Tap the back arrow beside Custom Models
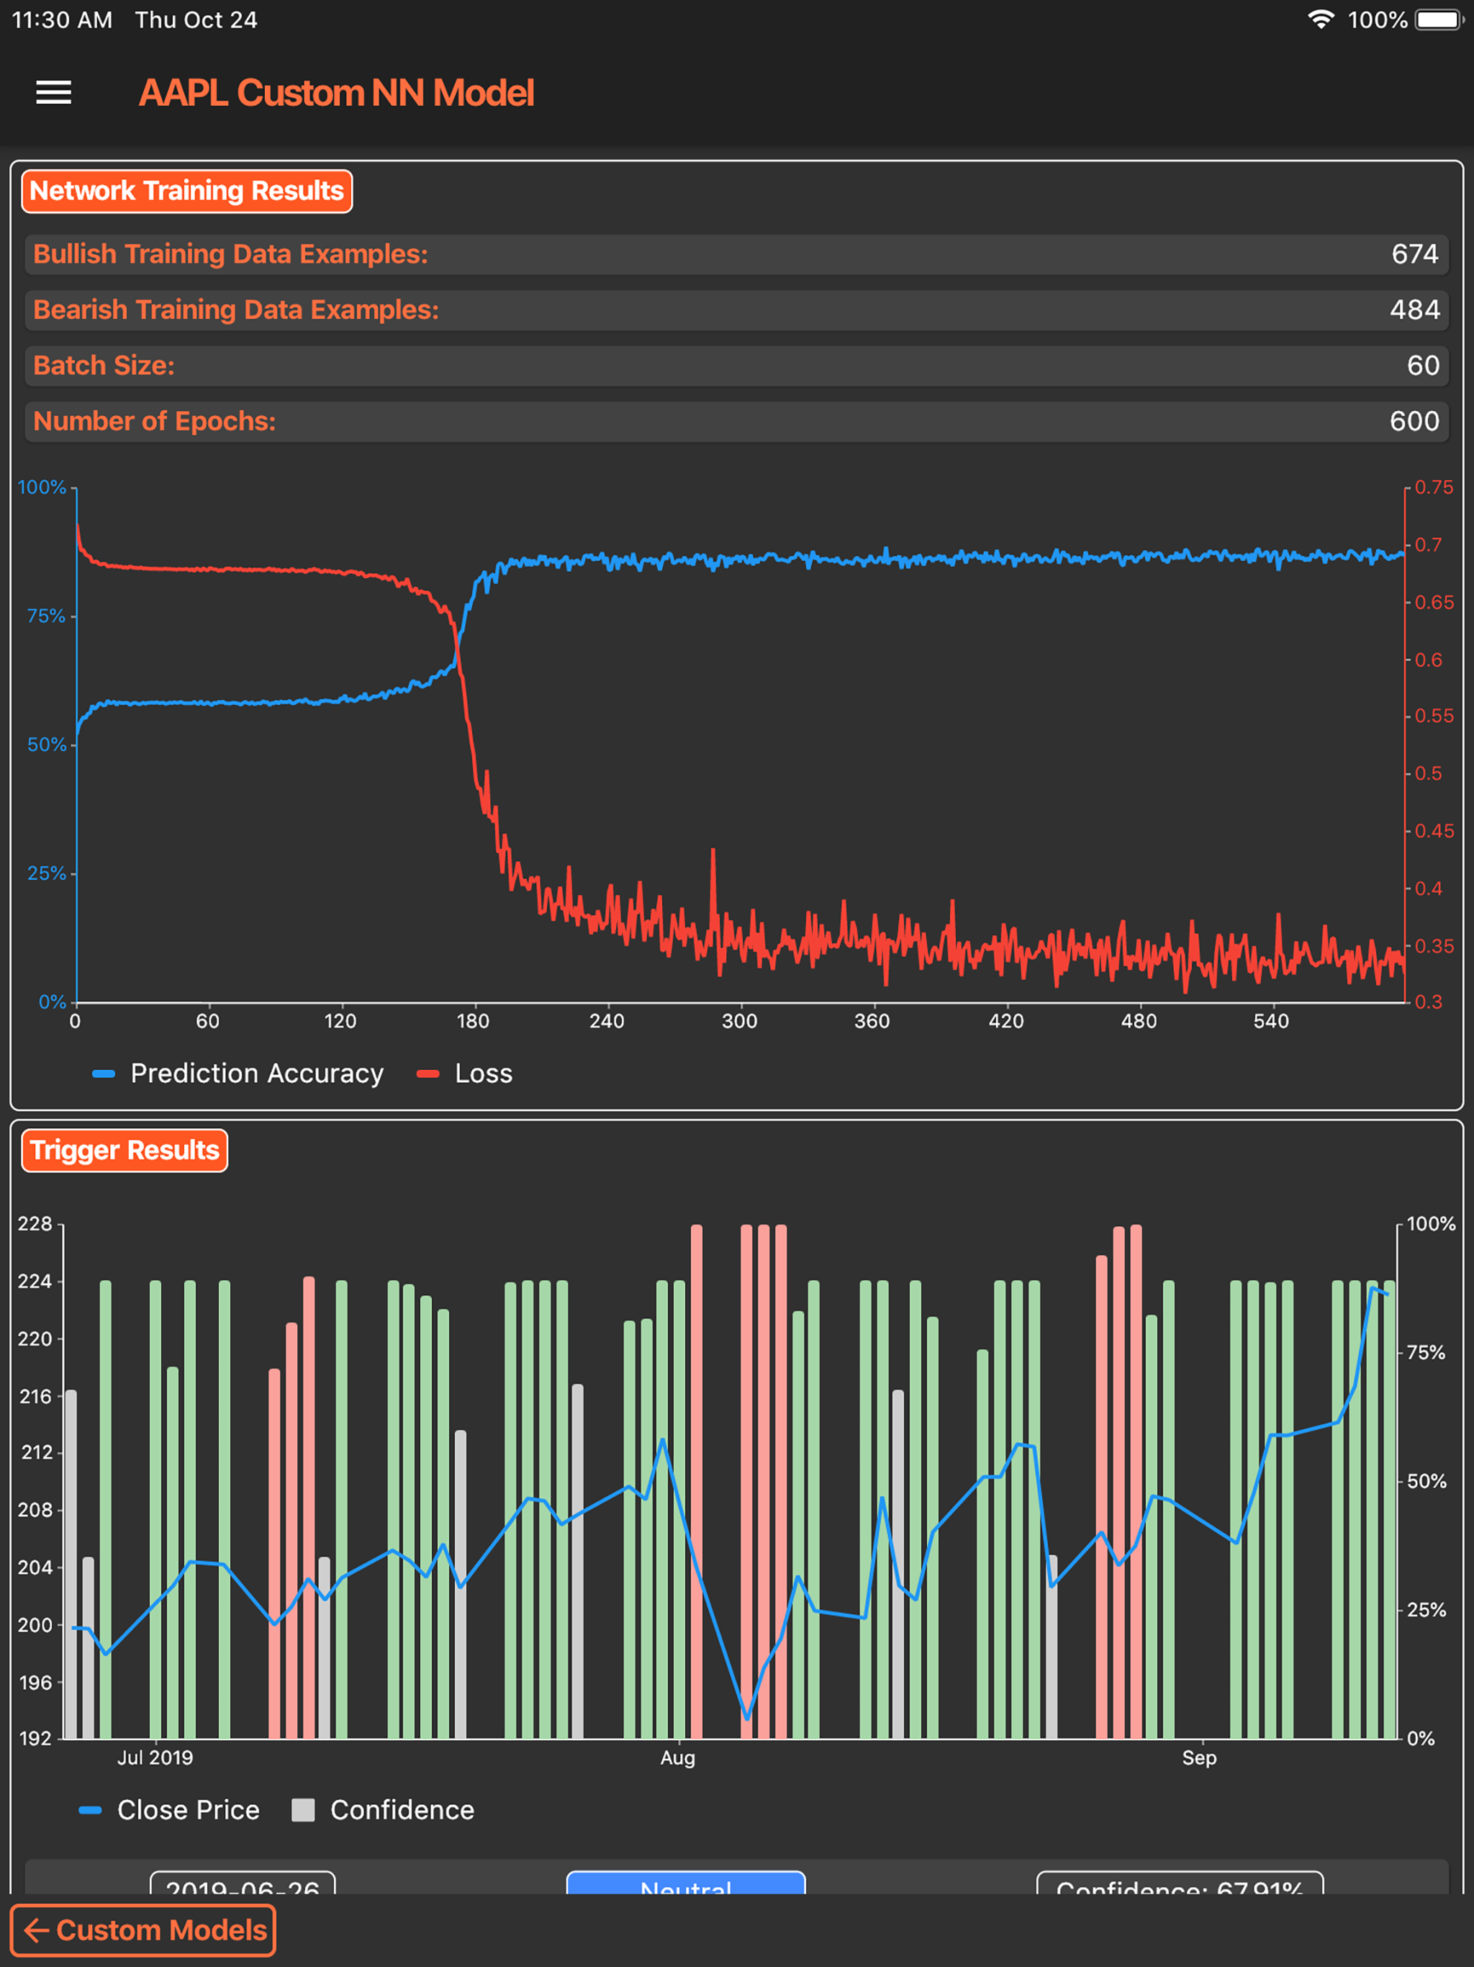This screenshot has width=1474, height=1967. coord(35,1930)
